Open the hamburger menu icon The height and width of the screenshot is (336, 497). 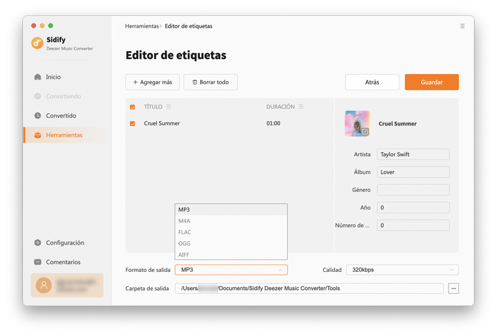coord(462,26)
